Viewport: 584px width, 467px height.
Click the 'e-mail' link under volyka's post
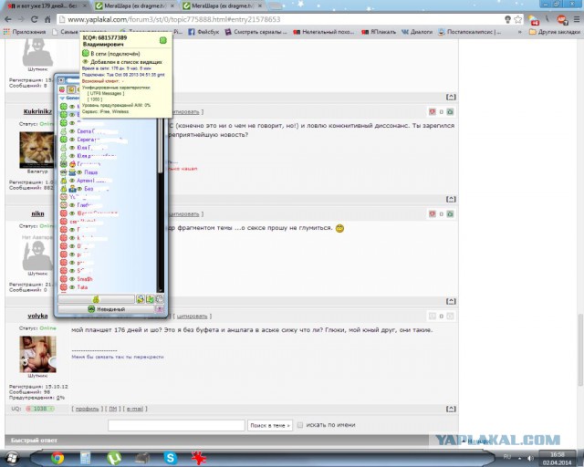135,409
